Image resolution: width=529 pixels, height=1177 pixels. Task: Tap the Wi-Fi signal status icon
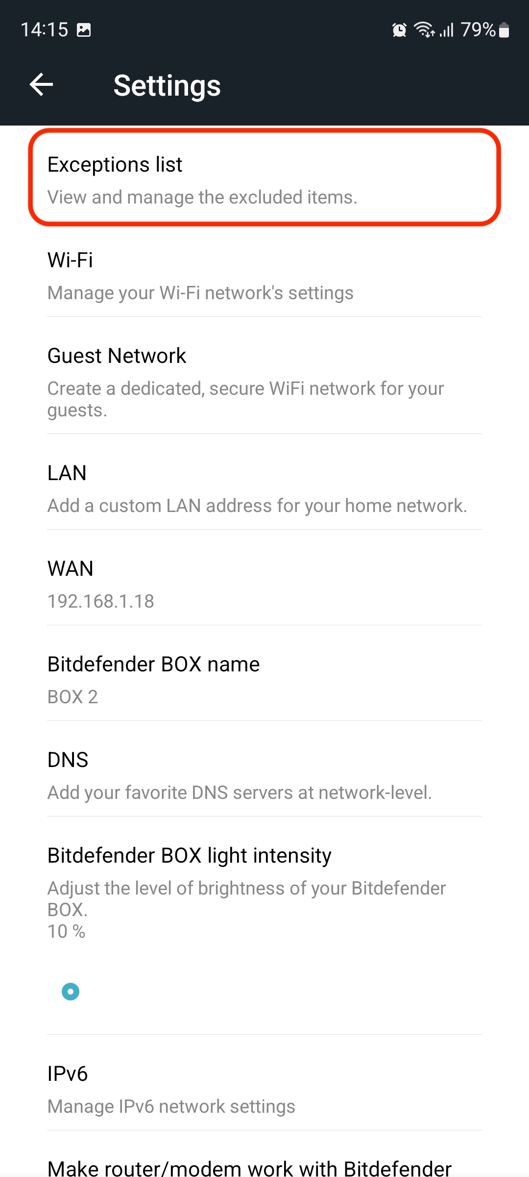(424, 30)
